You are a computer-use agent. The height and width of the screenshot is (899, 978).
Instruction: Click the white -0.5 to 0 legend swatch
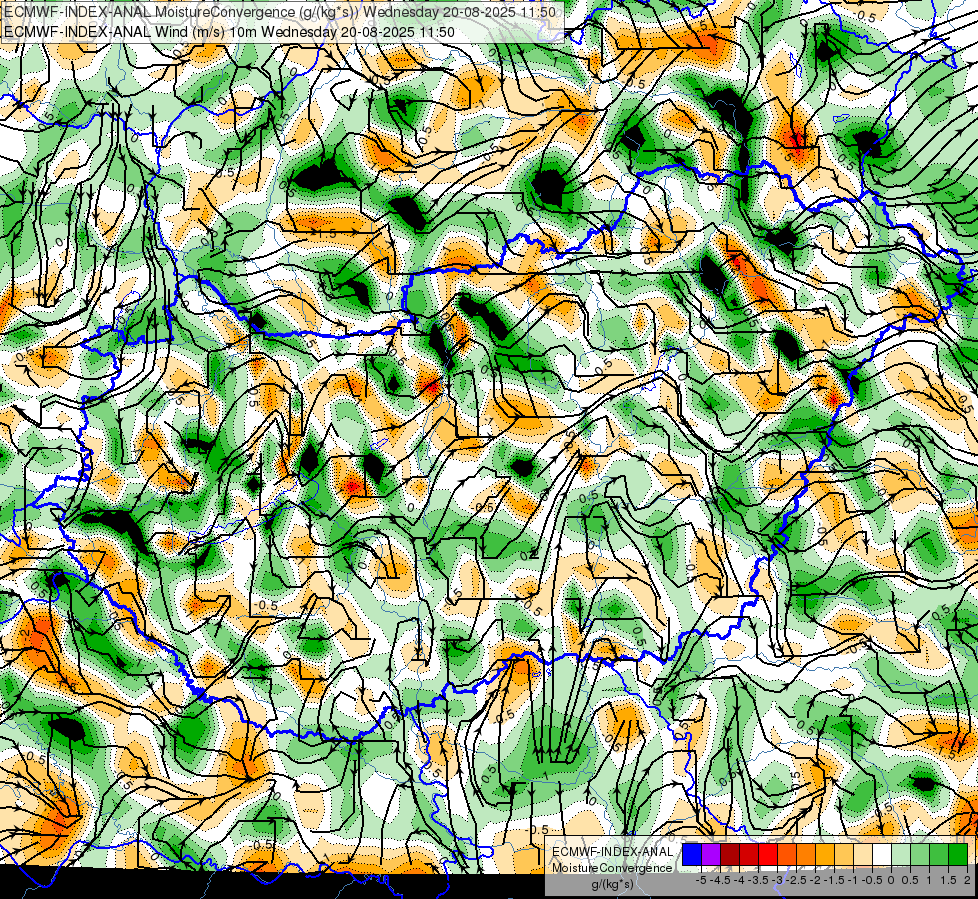tap(882, 854)
